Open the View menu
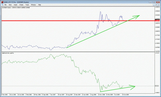 click(x=10, y=5)
